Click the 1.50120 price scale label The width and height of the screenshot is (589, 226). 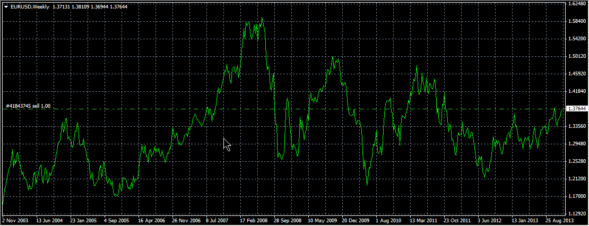pos(576,56)
